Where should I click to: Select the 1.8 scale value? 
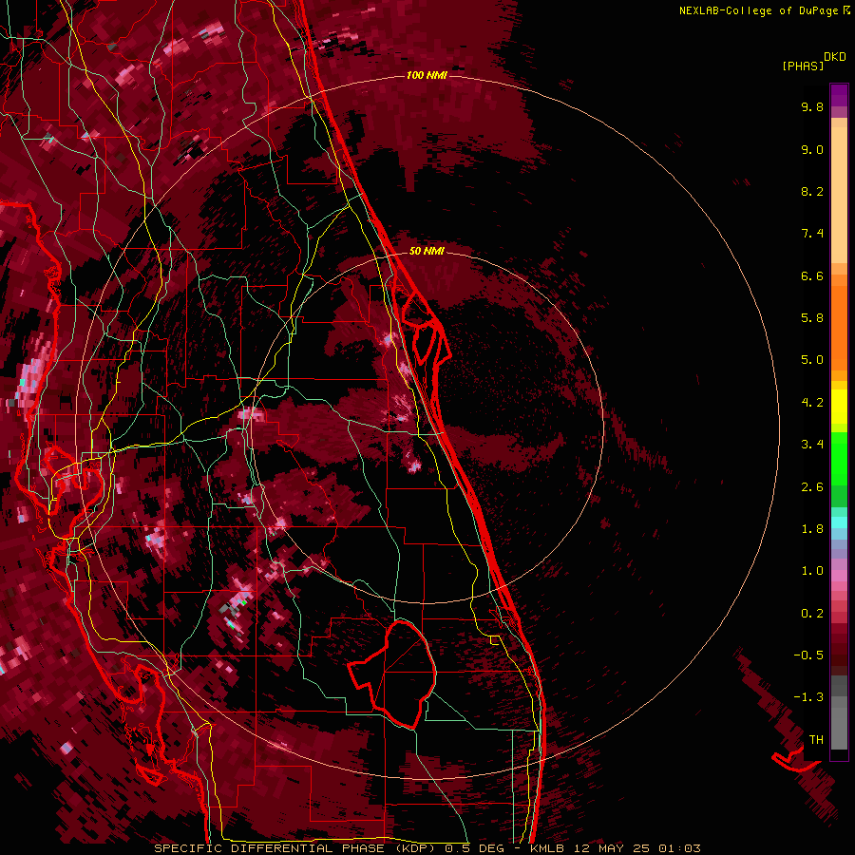(812, 529)
